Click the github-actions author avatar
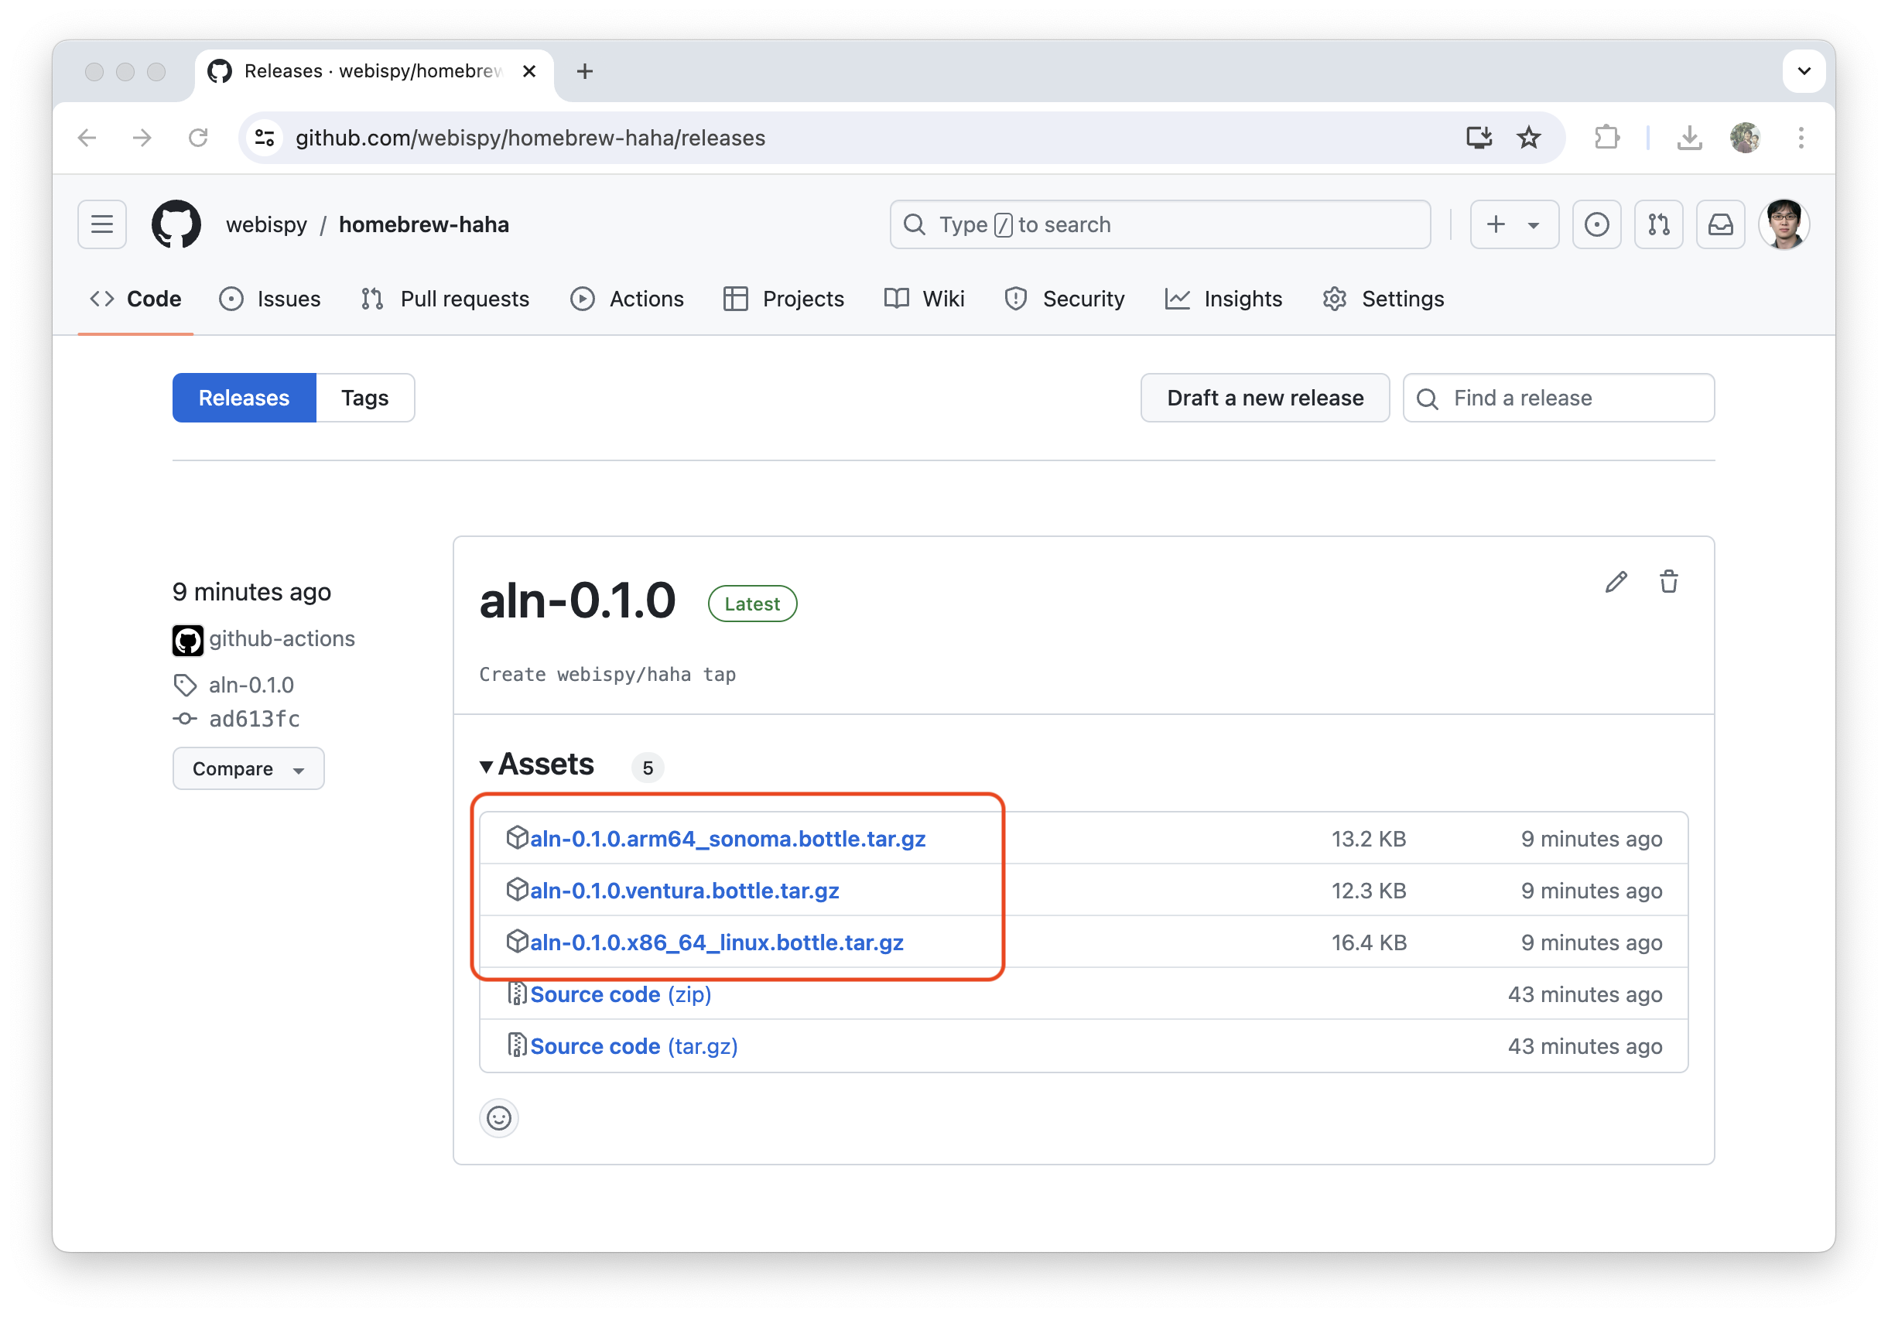 (187, 641)
